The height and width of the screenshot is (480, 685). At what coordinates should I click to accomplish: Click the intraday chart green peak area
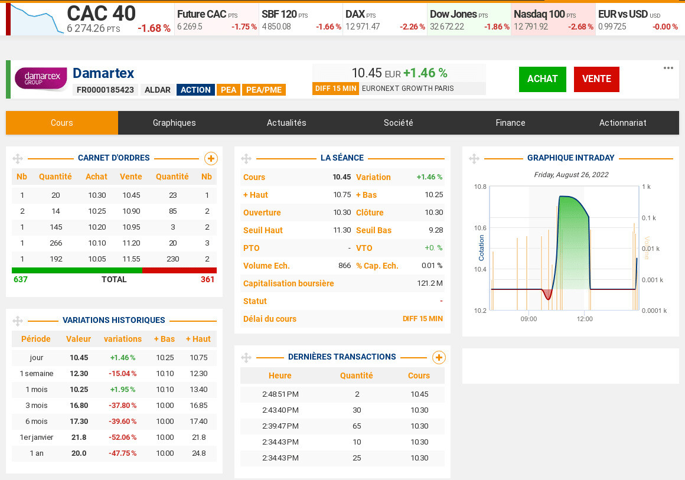pos(573,243)
